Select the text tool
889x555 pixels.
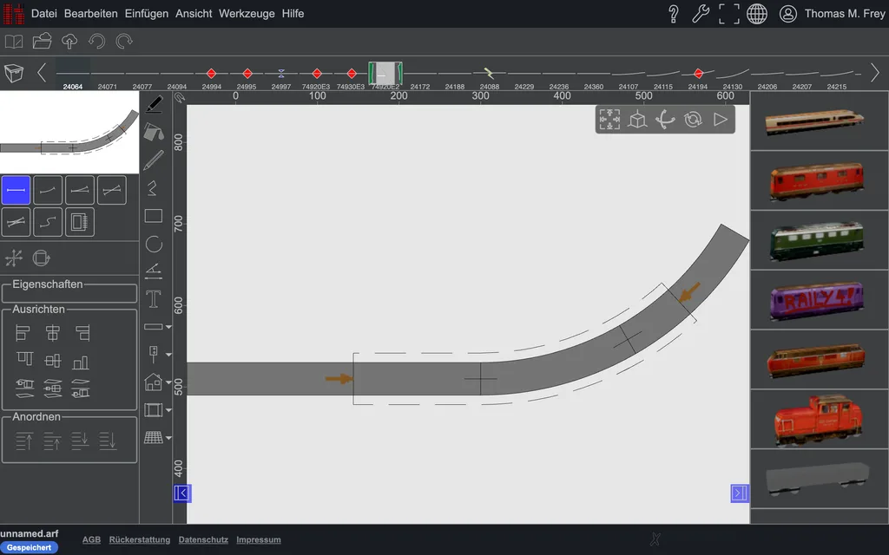154,299
